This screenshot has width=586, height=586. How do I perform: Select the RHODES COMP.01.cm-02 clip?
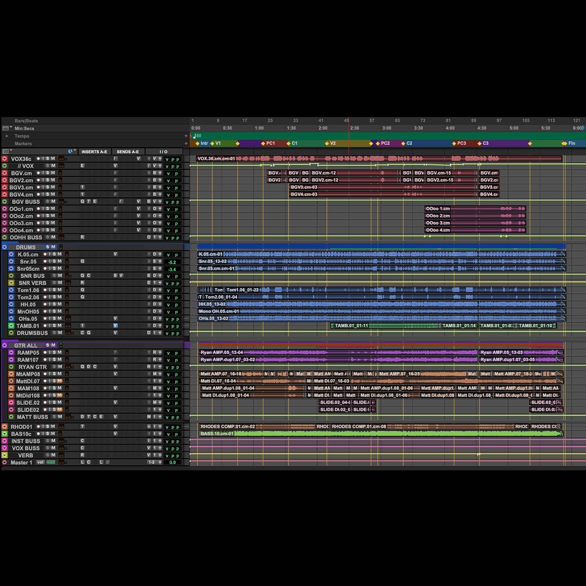257,426
